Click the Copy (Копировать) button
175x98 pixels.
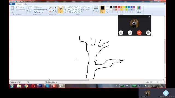point(21,10)
